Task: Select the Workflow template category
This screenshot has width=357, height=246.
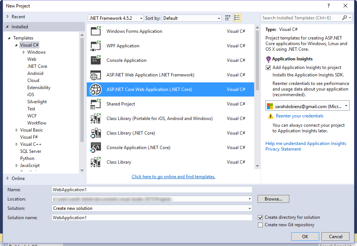Action: point(37,123)
